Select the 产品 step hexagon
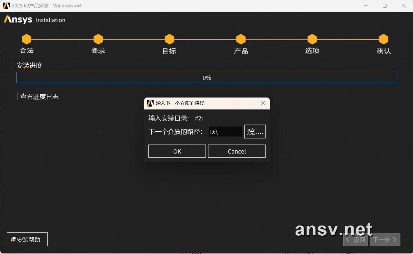This screenshot has width=413, height=254. point(241,39)
